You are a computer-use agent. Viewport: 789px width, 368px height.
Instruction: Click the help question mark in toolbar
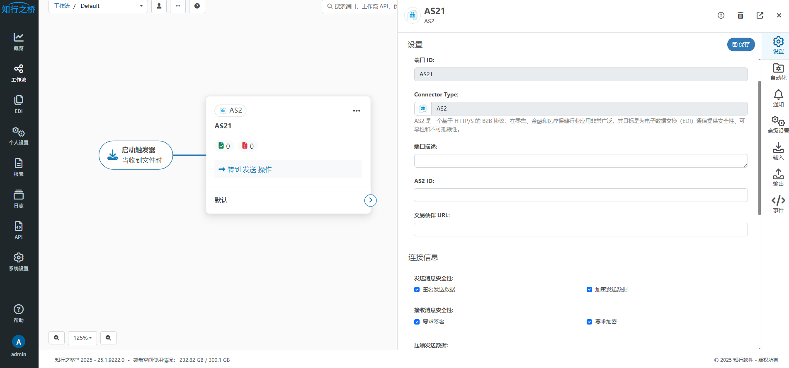click(x=197, y=6)
